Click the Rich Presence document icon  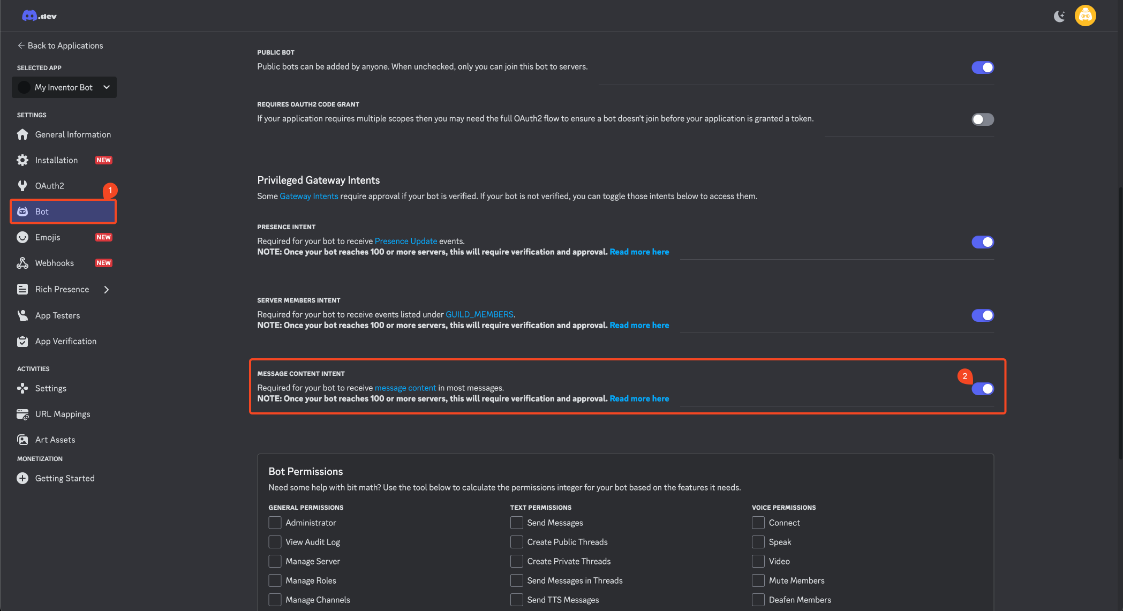[x=22, y=289]
